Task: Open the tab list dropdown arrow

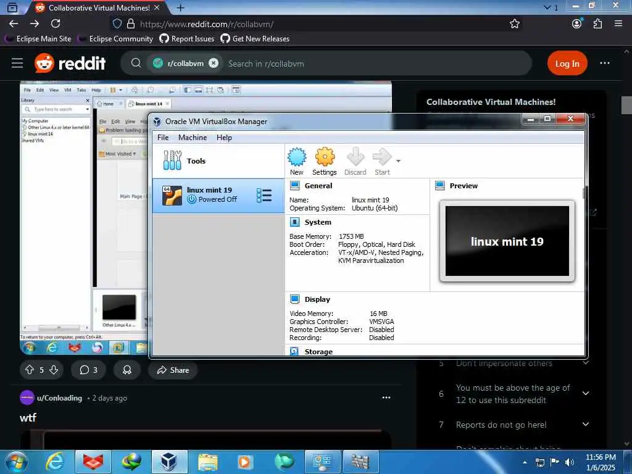Action: tap(547, 7)
